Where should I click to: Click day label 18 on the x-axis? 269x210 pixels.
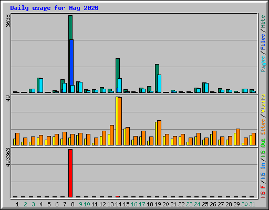(x=150, y=204)
